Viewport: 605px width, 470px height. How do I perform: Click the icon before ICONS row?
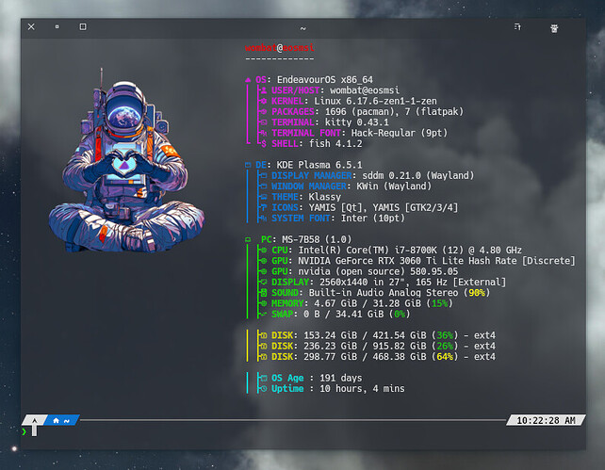263,207
